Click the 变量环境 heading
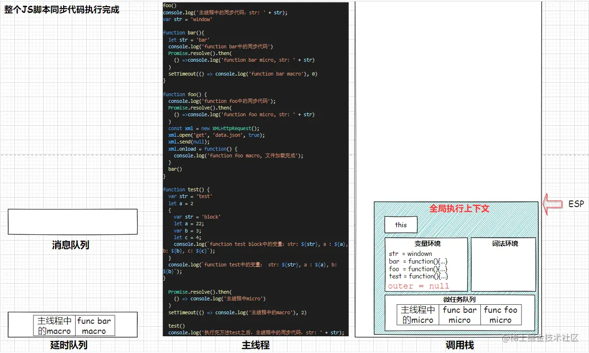This screenshot has width=589, height=353. (x=427, y=243)
